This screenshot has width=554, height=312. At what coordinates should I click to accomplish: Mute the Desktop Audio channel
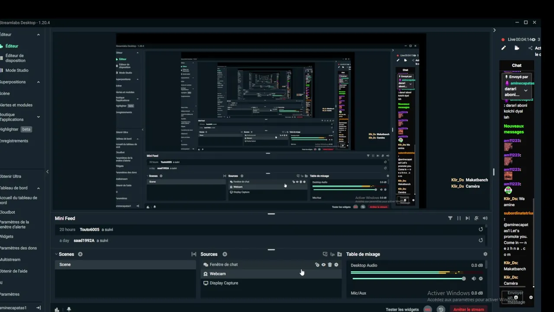[x=473, y=279]
